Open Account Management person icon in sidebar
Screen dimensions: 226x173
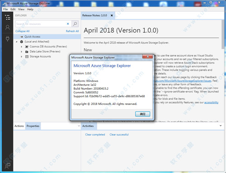pyautogui.click(x=7, y=27)
